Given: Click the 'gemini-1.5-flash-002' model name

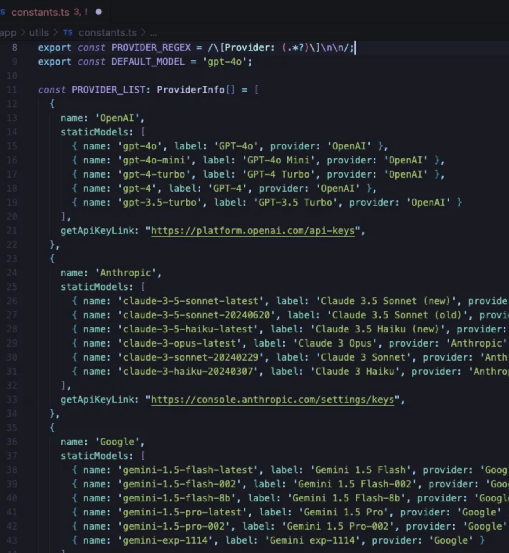Looking at the screenshot, I should point(179,484).
